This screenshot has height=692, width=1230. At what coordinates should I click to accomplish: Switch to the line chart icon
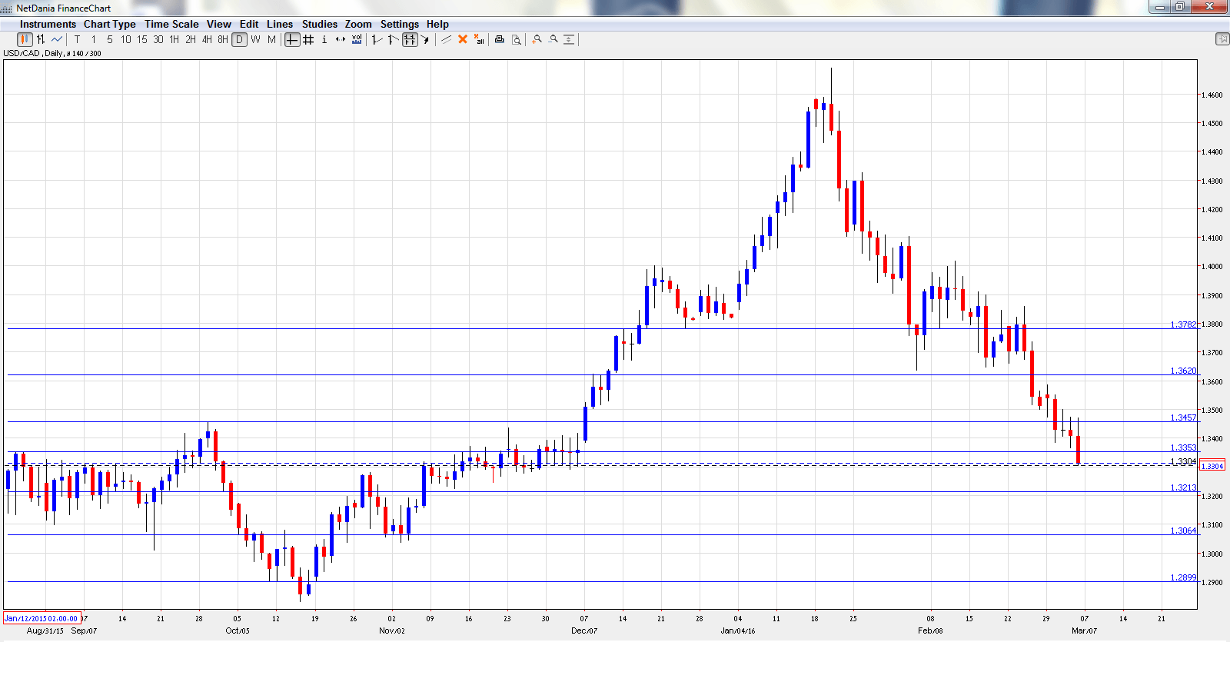[x=57, y=39]
